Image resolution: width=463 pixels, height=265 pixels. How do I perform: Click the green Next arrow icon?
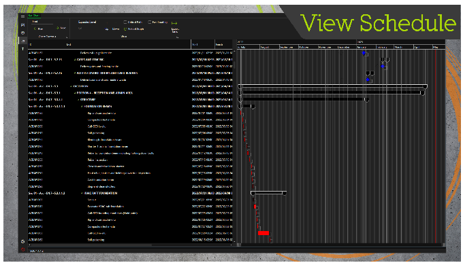click(x=57, y=28)
